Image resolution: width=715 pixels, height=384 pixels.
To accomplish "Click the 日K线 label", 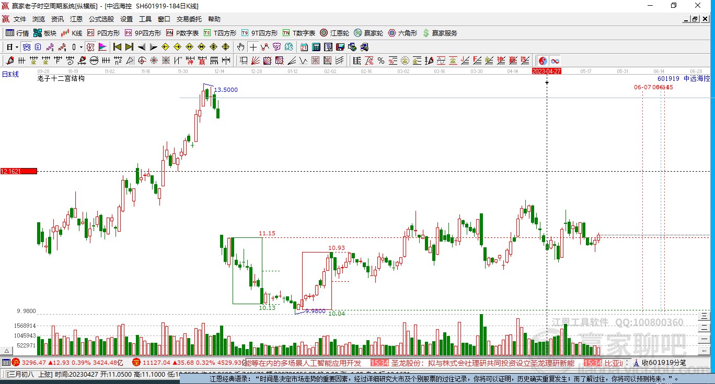I will [x=10, y=74].
